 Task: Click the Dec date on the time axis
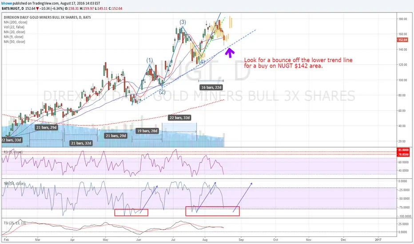pyautogui.click(x=343, y=240)
